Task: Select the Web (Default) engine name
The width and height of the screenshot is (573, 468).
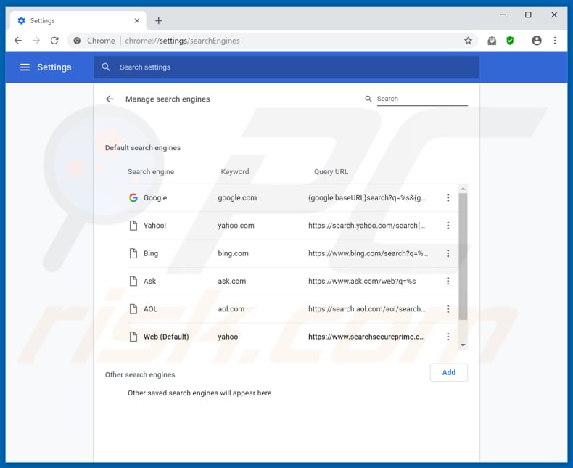Action: [x=166, y=337]
